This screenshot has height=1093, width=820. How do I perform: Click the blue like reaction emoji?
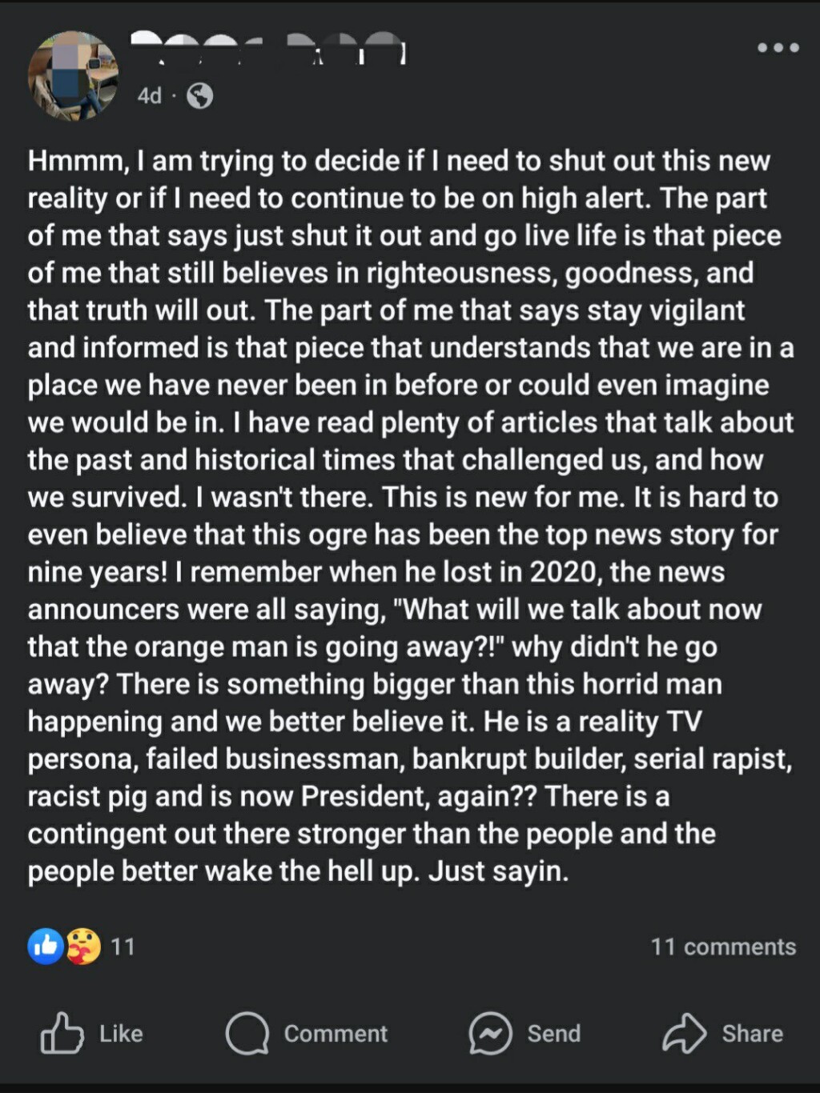point(46,947)
